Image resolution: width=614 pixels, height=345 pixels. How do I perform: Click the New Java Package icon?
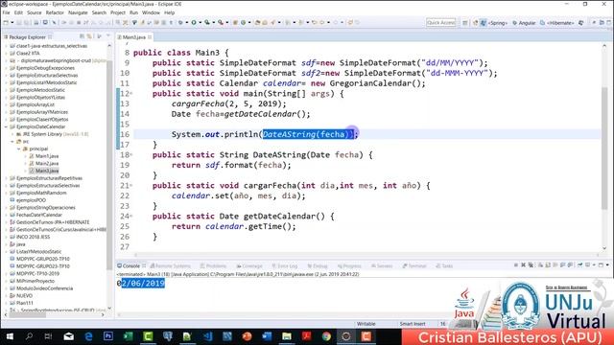coord(235,23)
